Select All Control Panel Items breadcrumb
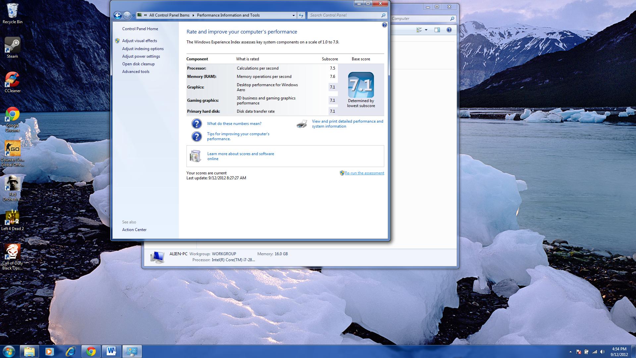Image resolution: width=636 pixels, height=358 pixels. point(169,15)
